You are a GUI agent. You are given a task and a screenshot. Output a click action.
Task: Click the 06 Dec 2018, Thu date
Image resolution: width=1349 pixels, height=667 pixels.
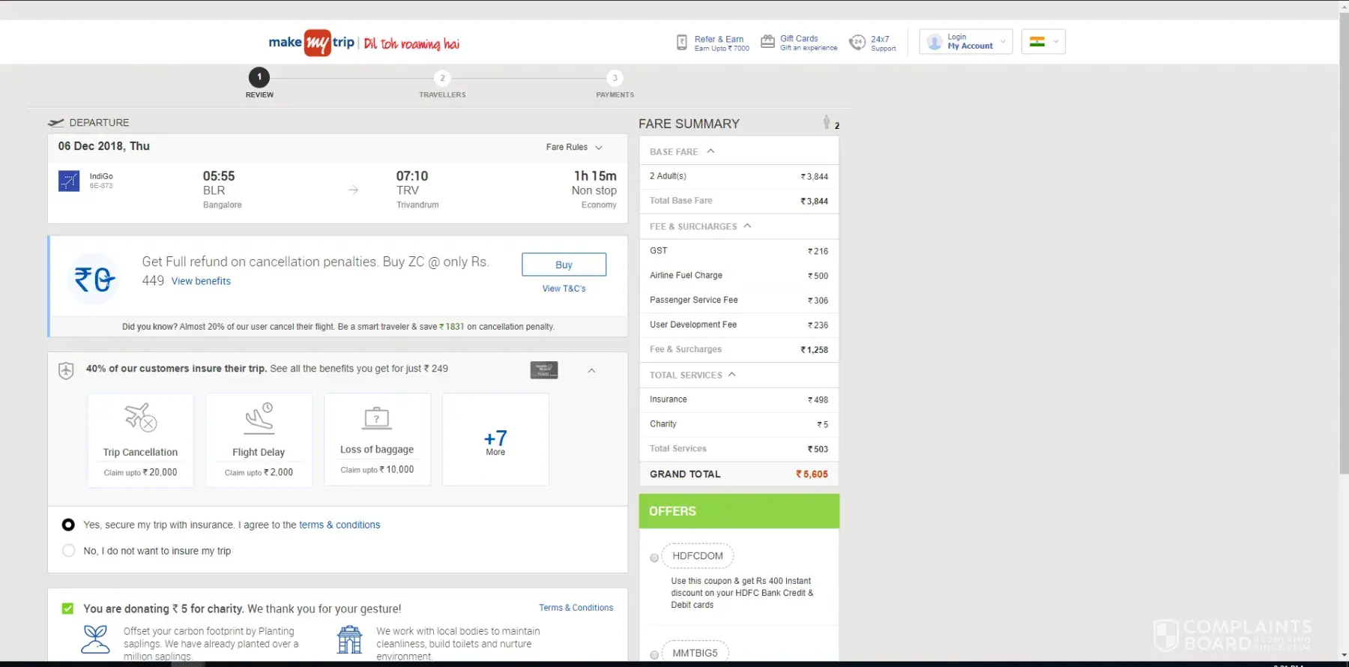[x=104, y=146]
